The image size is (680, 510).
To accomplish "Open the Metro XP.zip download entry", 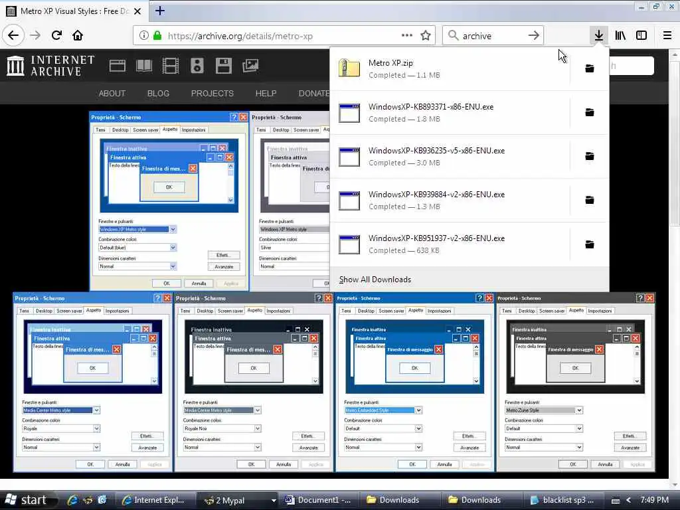I will (450, 68).
